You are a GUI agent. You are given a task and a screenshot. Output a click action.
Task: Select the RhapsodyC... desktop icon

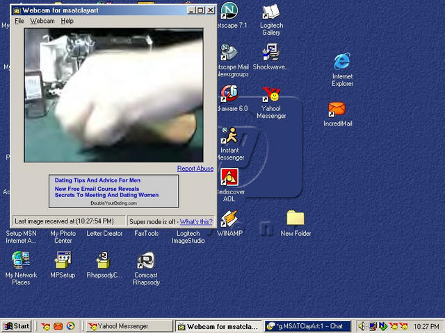[104, 260]
